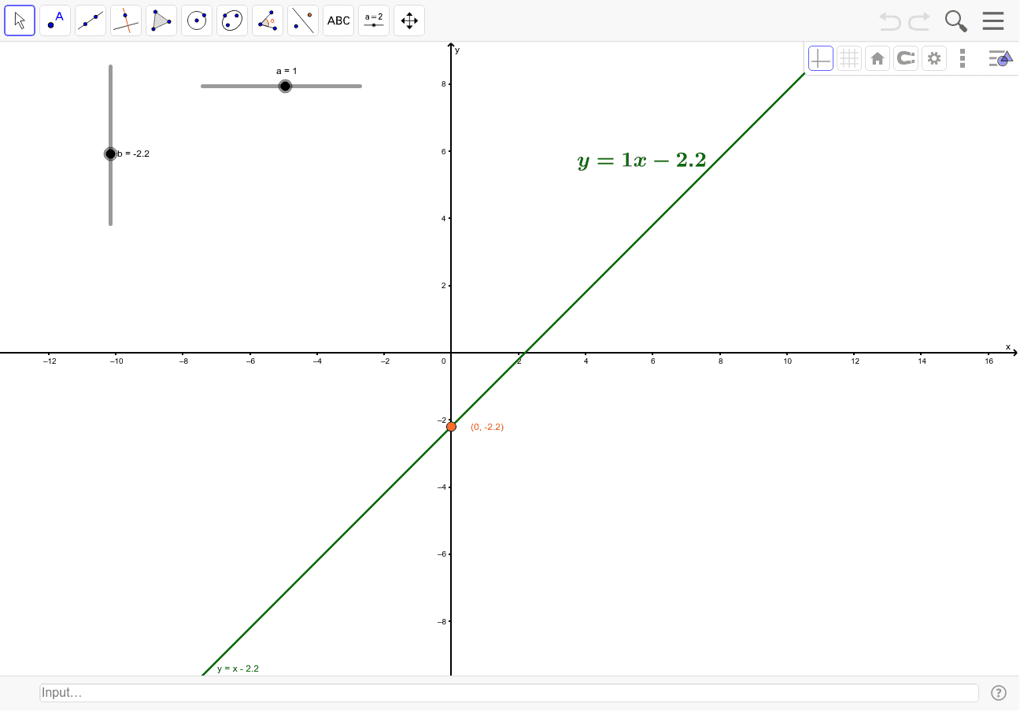The image size is (1020, 711).
Task: Click the slider label b = -2.2
Action: pos(133,154)
